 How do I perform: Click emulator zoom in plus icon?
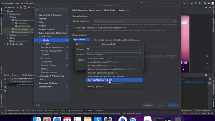click(x=207, y=56)
